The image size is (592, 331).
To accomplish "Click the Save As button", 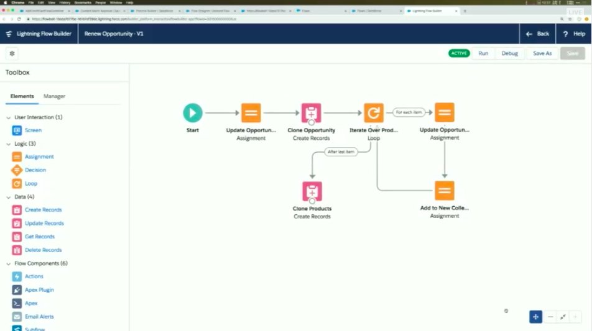I will point(542,53).
